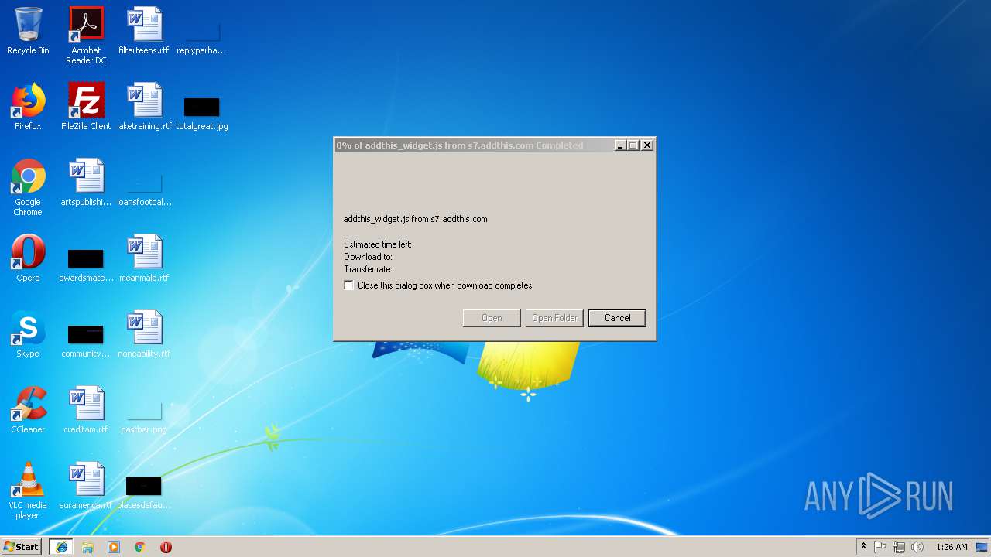Click 'addthis_widget.js from s7.addthis.com' text
The image size is (991, 557).
click(416, 219)
